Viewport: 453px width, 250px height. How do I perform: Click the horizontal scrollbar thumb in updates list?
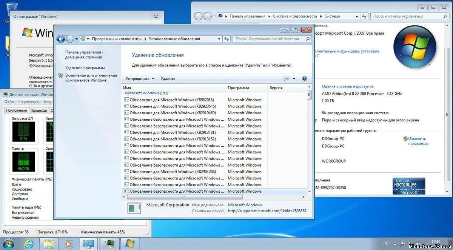185,196
